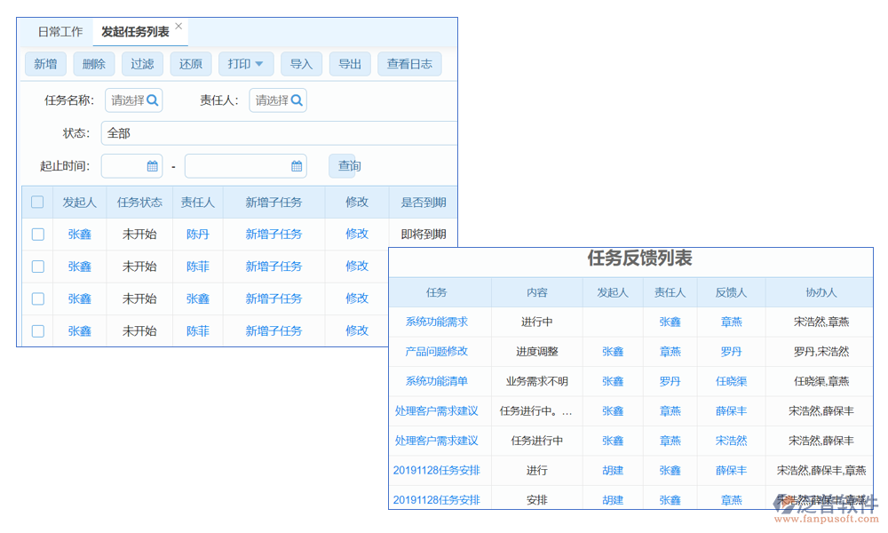Click the end date input field

click(236, 166)
